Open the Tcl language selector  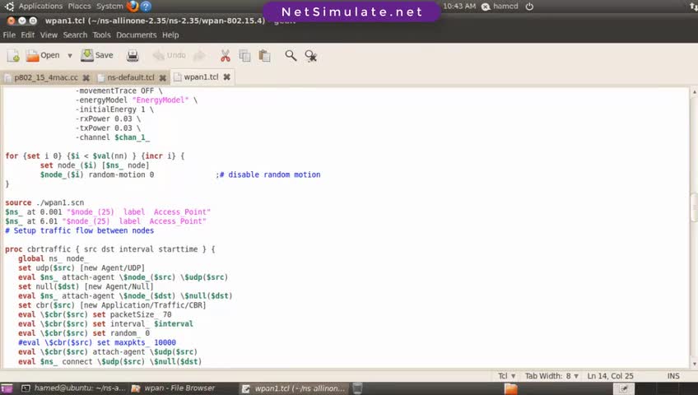pos(506,376)
